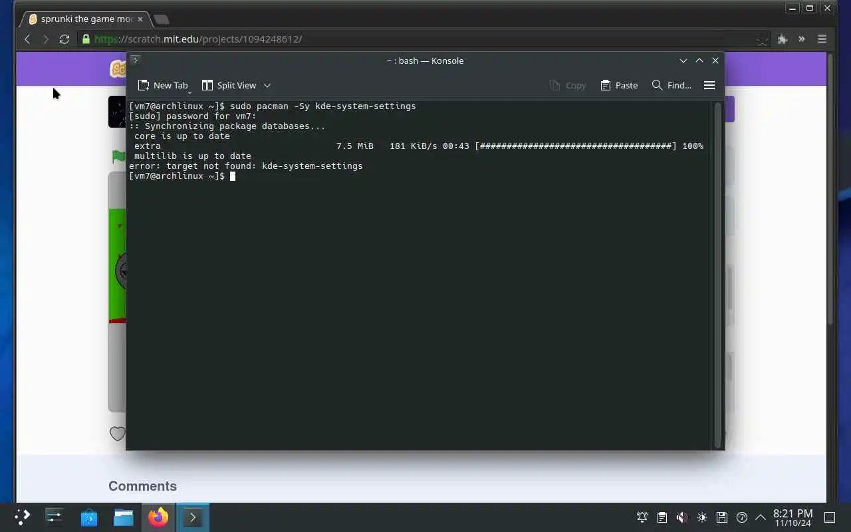Minimize the Konsole window
This screenshot has width=851, height=532.
(x=683, y=61)
